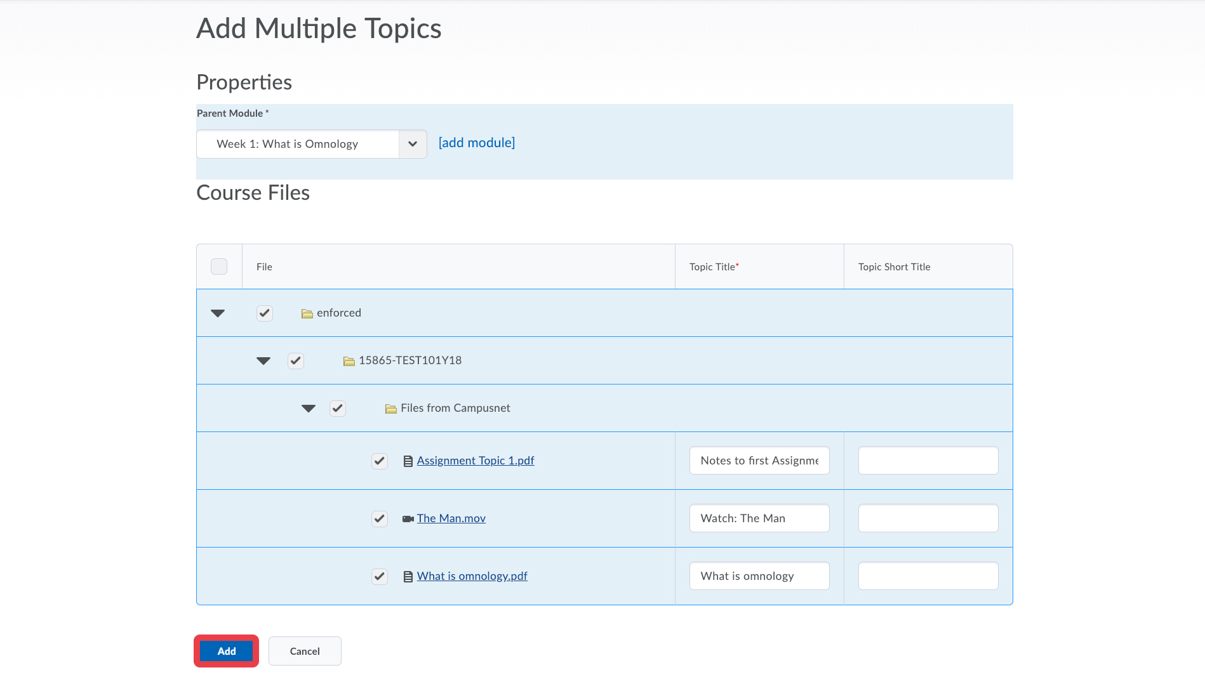1205x677 pixels.
Task: Click the video icon beside The Man.mov
Action: point(408,519)
